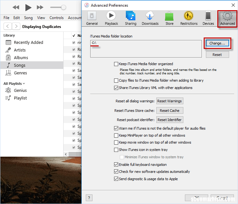Open the Downloads preferences tab
Image resolution: width=238 pixels, height=204 pixels.
[x=150, y=18]
